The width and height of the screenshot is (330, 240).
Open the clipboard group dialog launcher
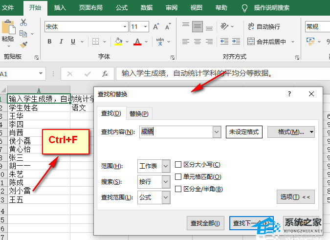pyautogui.click(x=37, y=57)
